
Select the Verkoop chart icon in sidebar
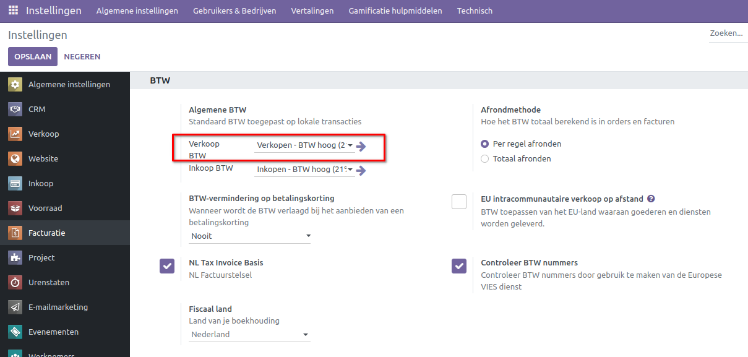point(15,134)
